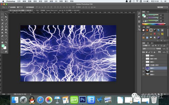Hide layer 图层 2 via eye icon
This screenshot has height=105, width=169.
144,68
